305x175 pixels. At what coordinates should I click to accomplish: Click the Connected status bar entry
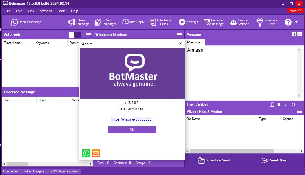coord(11,171)
